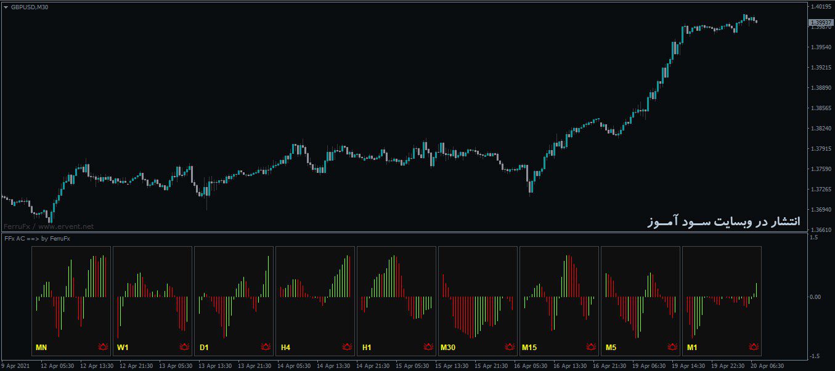The width and height of the screenshot is (835, 371).
Task: Click the red alert icon in the M1 panel
Action: [x=754, y=348]
